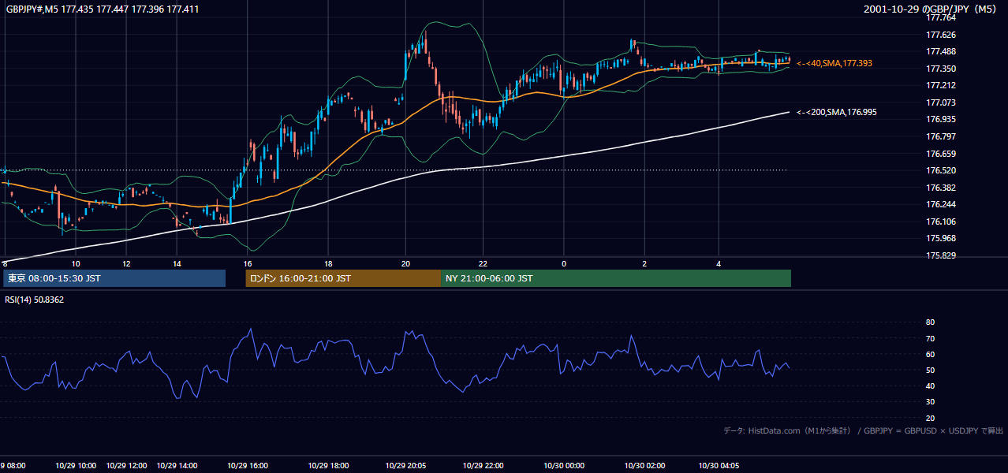Click the 177.626 price axis label
The image size is (1008, 473).
pos(940,35)
